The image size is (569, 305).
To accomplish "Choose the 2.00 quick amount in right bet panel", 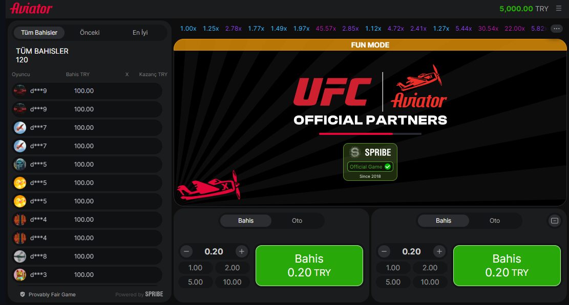I will (430, 268).
